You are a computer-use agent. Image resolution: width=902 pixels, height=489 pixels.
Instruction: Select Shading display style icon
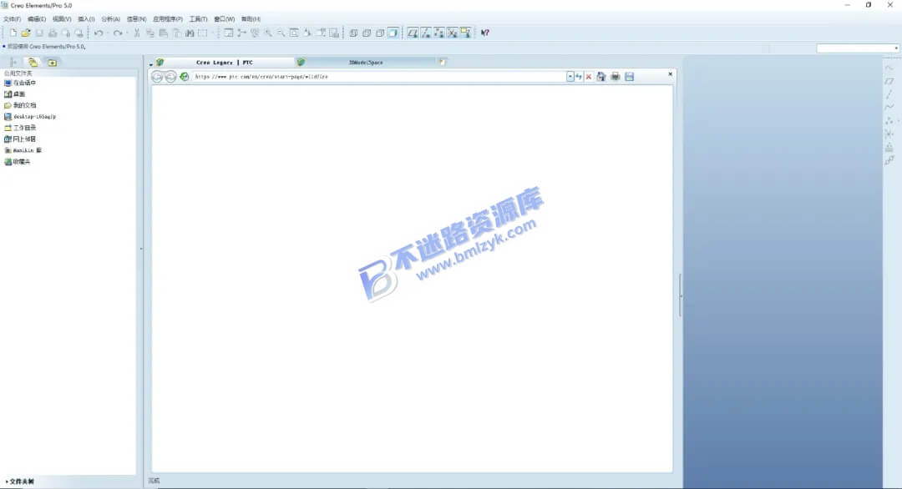pyautogui.click(x=393, y=33)
